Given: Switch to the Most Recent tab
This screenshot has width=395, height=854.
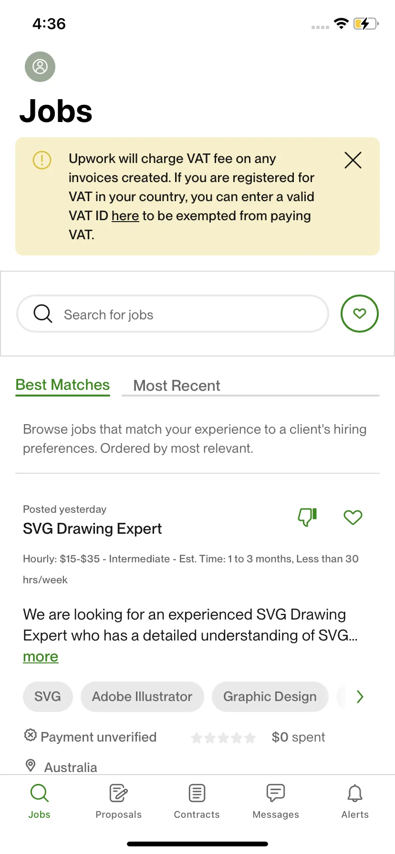Looking at the screenshot, I should (177, 386).
